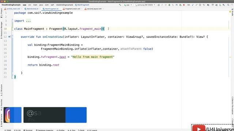Click the Git commit checkmark icon
The height and width of the screenshot is (131, 234).
point(196,5)
